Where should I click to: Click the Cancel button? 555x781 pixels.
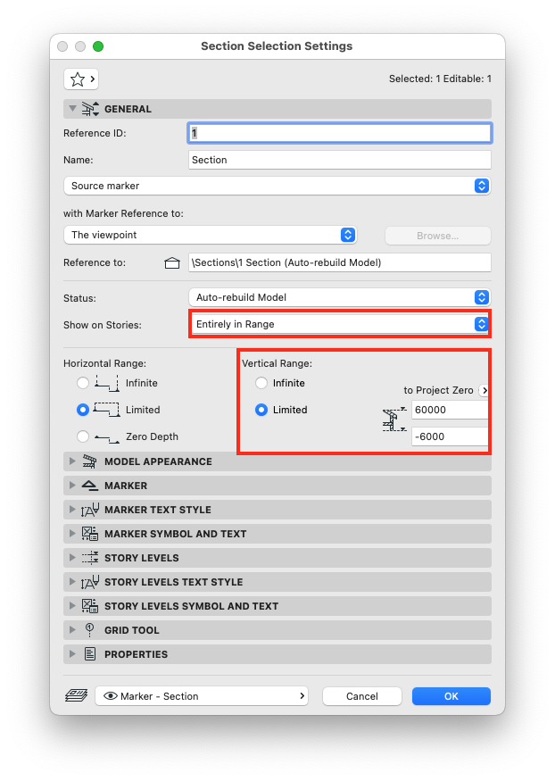[x=362, y=696]
